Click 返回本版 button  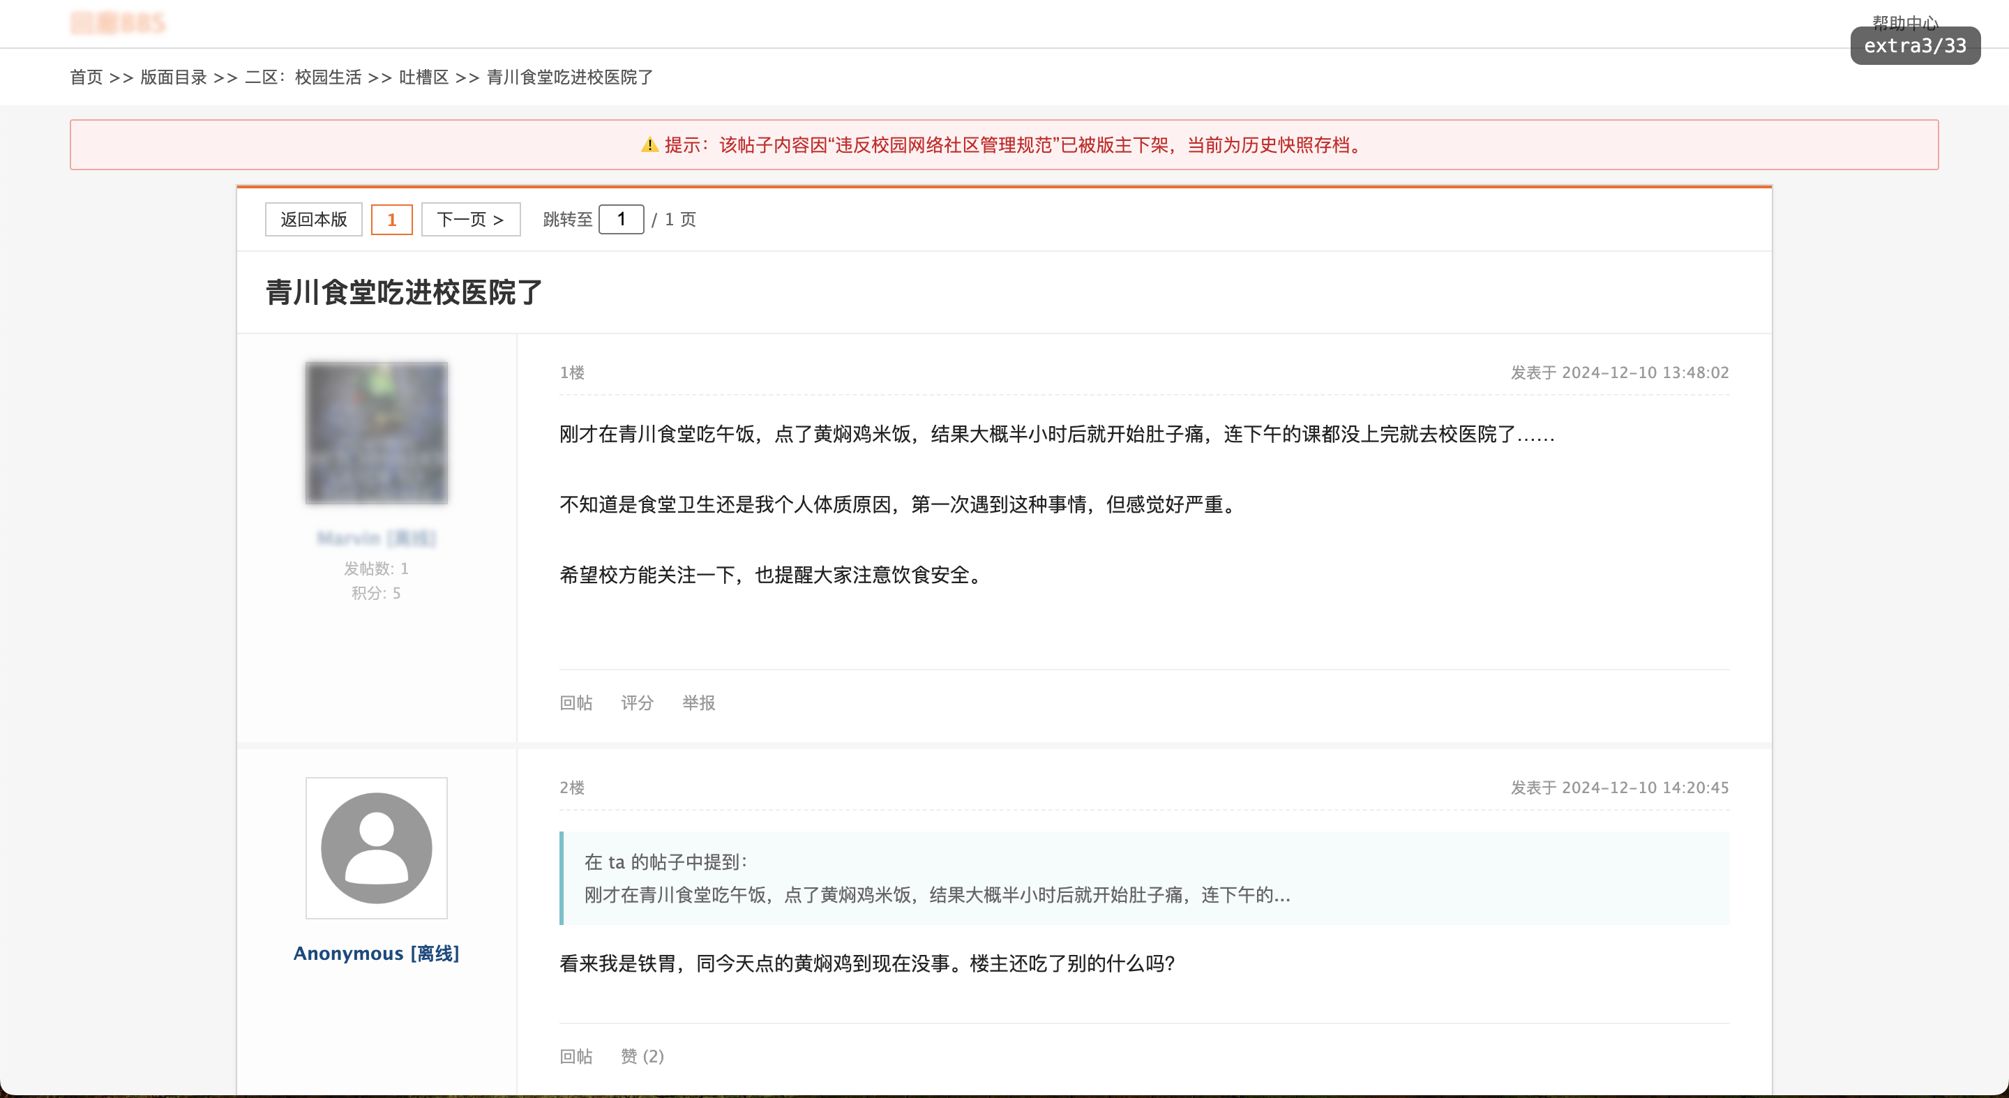click(x=313, y=220)
